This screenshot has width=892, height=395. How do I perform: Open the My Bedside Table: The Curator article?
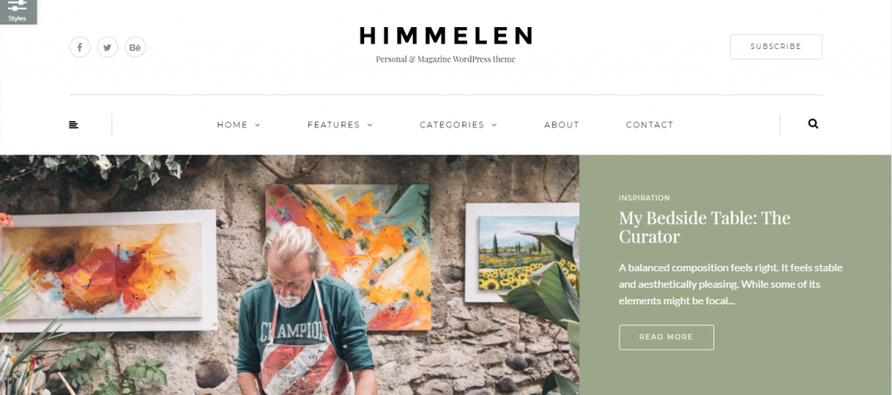(x=704, y=227)
